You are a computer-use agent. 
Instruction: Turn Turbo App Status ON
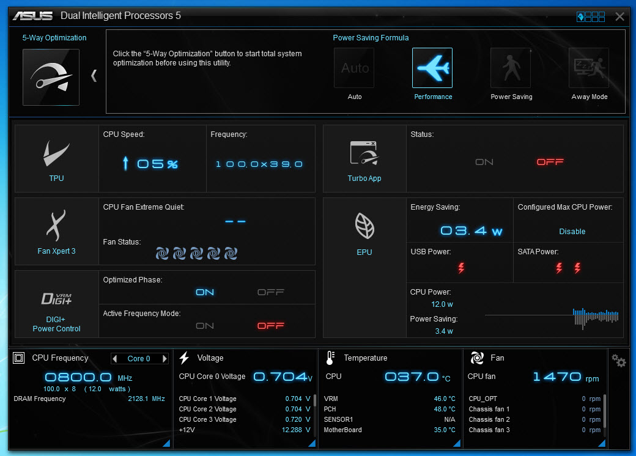tap(484, 162)
